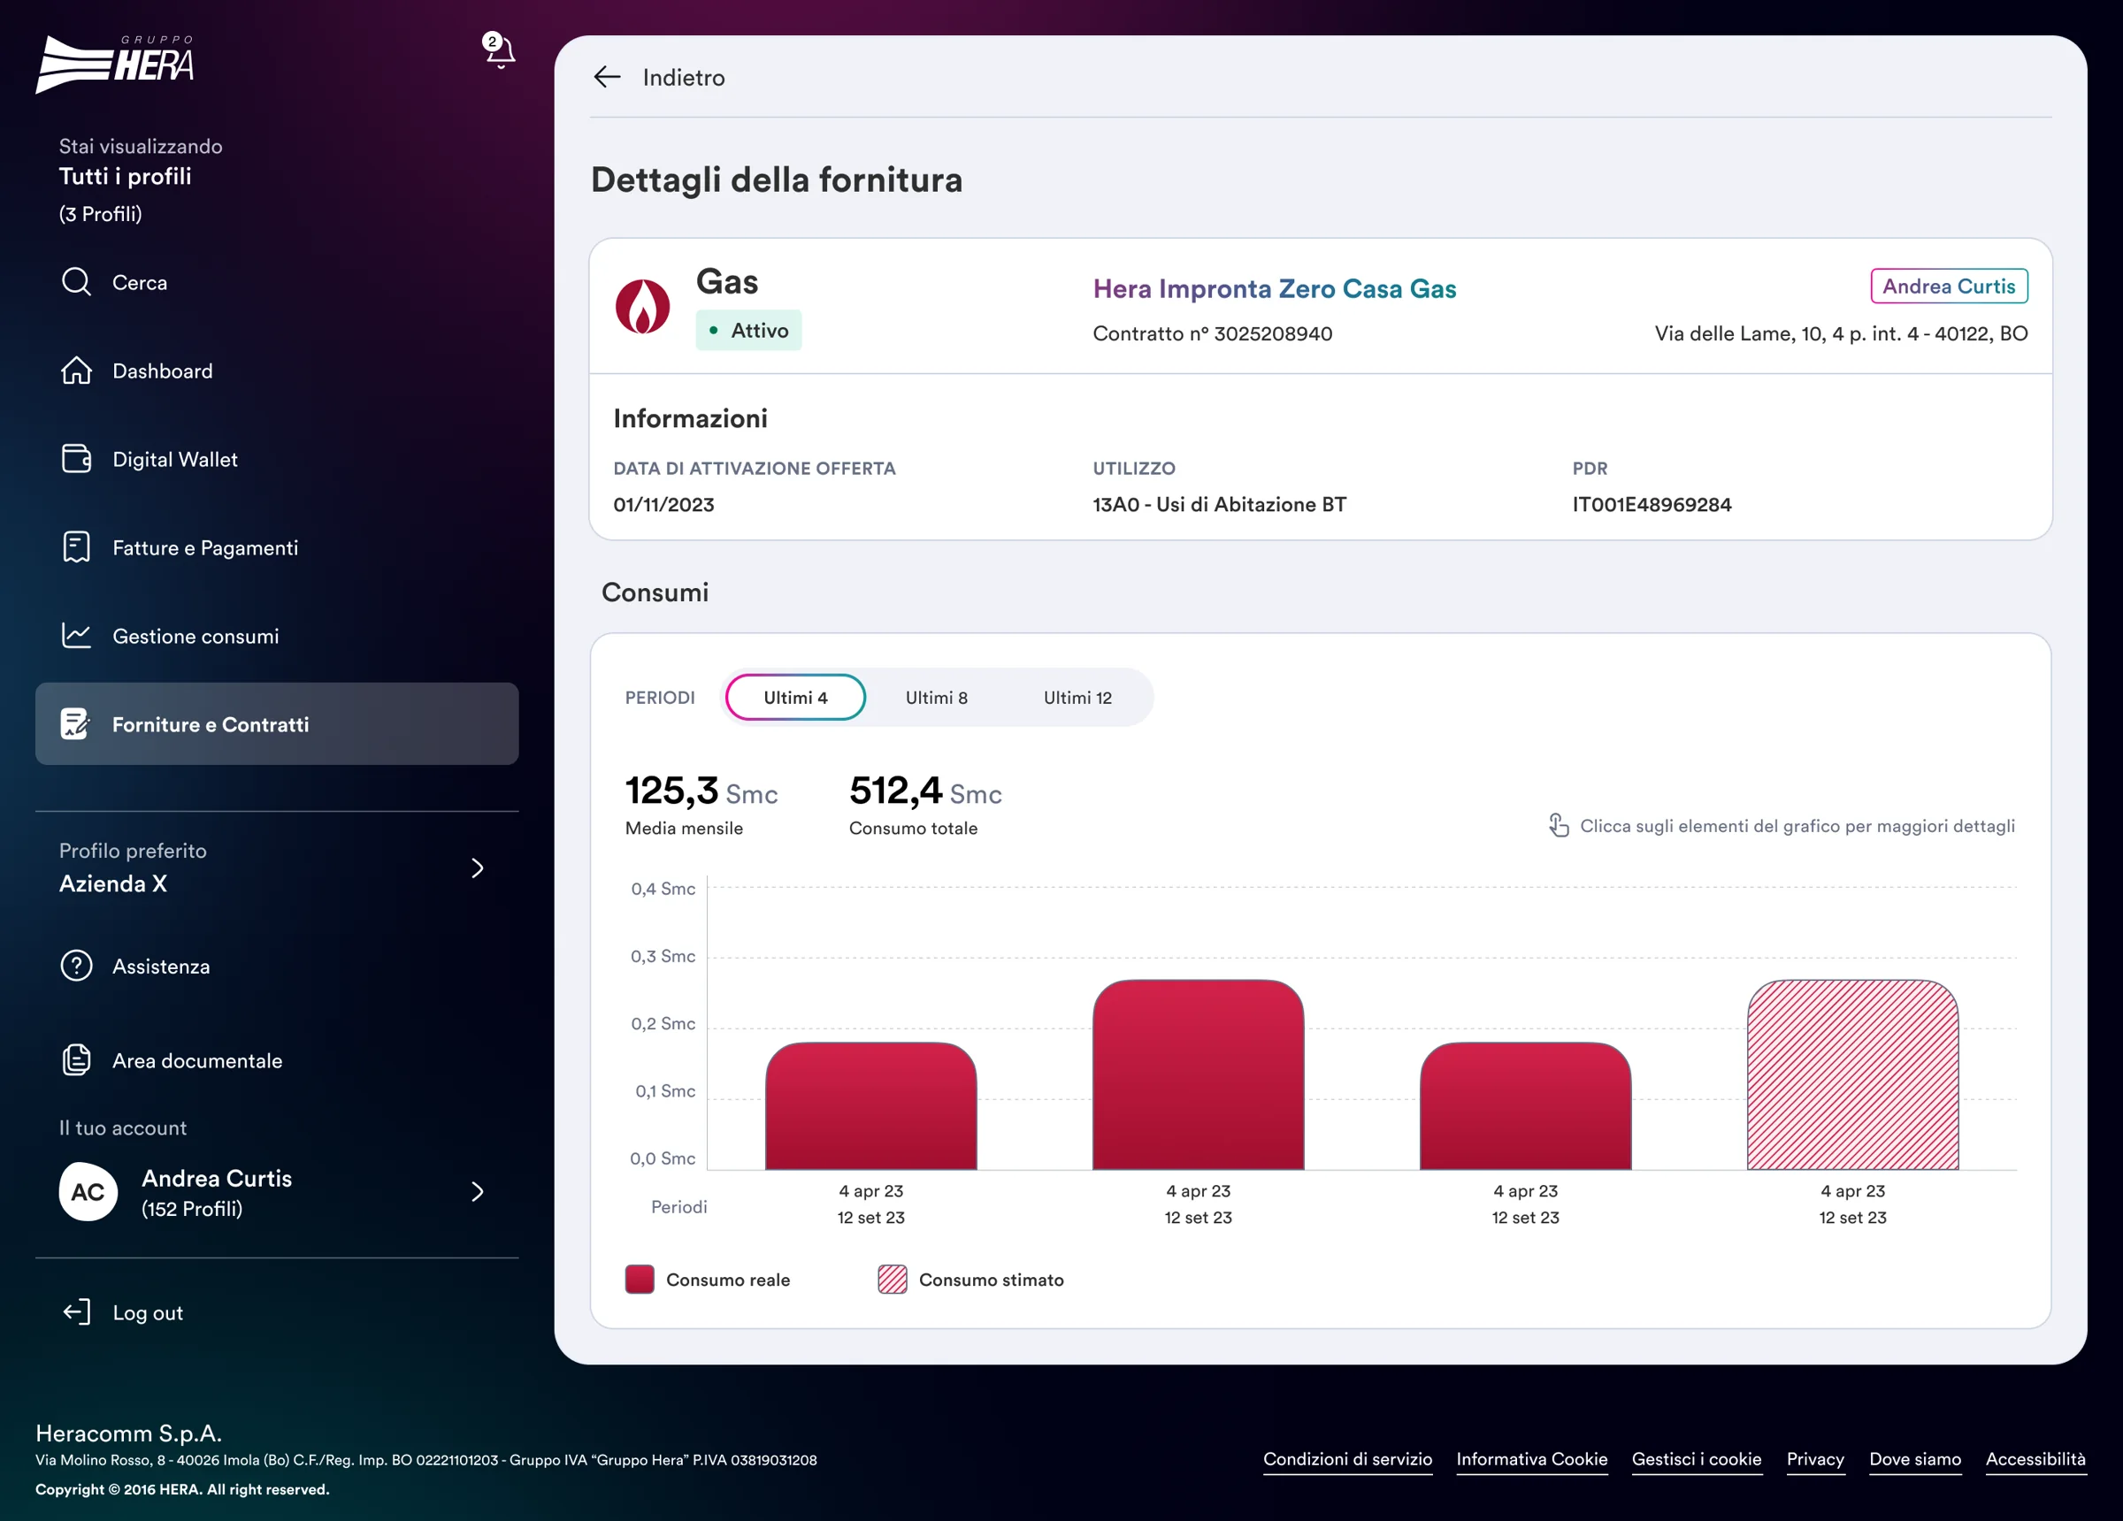Viewport: 2123px width, 1521px height.
Task: Click the Consumo reale legend swatch
Action: [640, 1280]
